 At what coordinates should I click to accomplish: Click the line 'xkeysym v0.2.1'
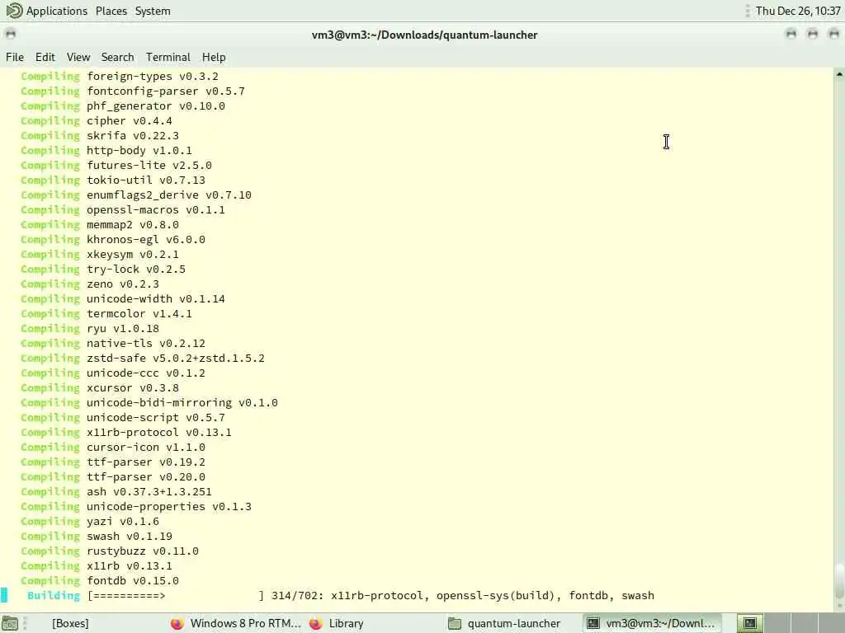133,254
